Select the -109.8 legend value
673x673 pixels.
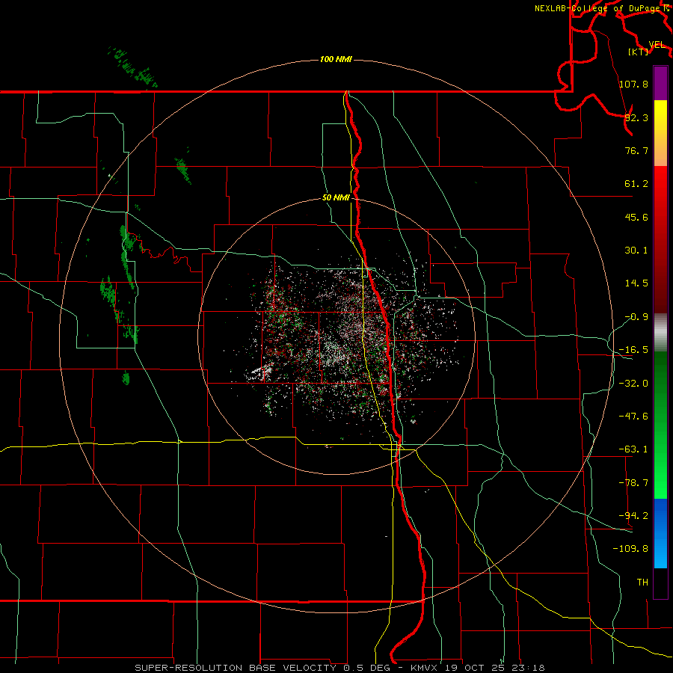[x=630, y=549]
